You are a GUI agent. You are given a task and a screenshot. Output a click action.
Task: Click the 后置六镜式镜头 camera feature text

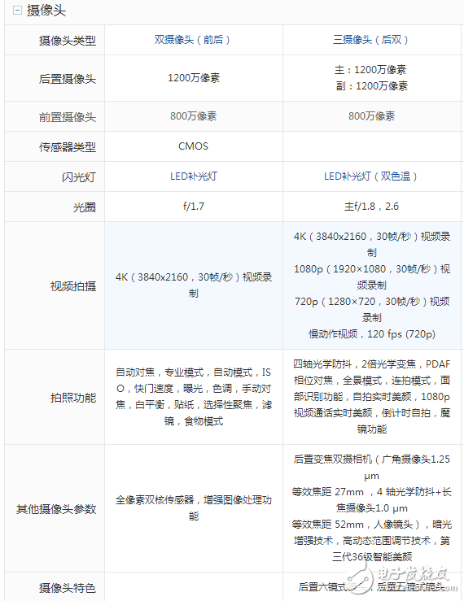click(333, 587)
